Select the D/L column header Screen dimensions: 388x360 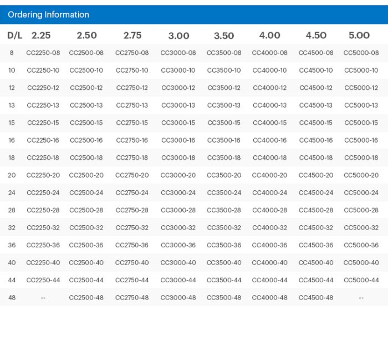tap(14, 36)
